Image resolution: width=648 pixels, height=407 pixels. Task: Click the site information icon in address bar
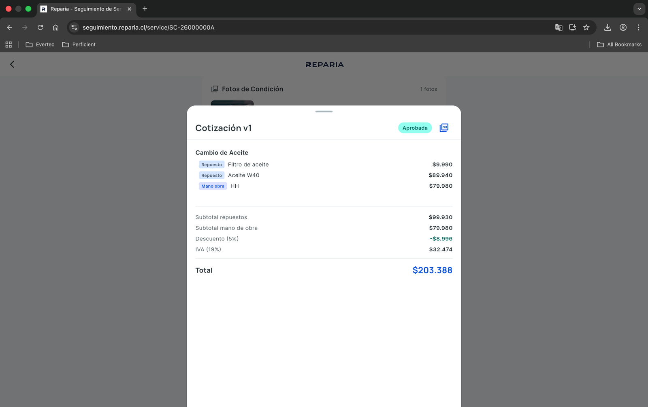(x=74, y=27)
